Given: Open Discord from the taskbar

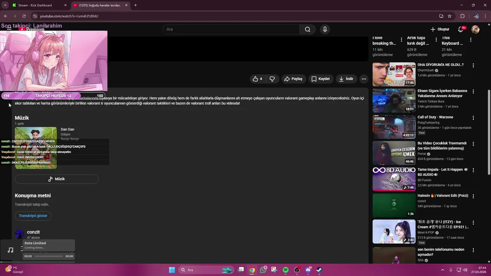Looking at the screenshot, I should click(x=308, y=270).
